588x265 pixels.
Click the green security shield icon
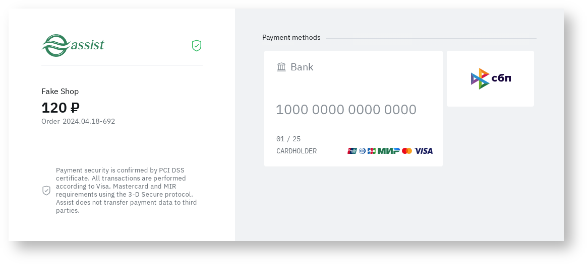pos(197,46)
